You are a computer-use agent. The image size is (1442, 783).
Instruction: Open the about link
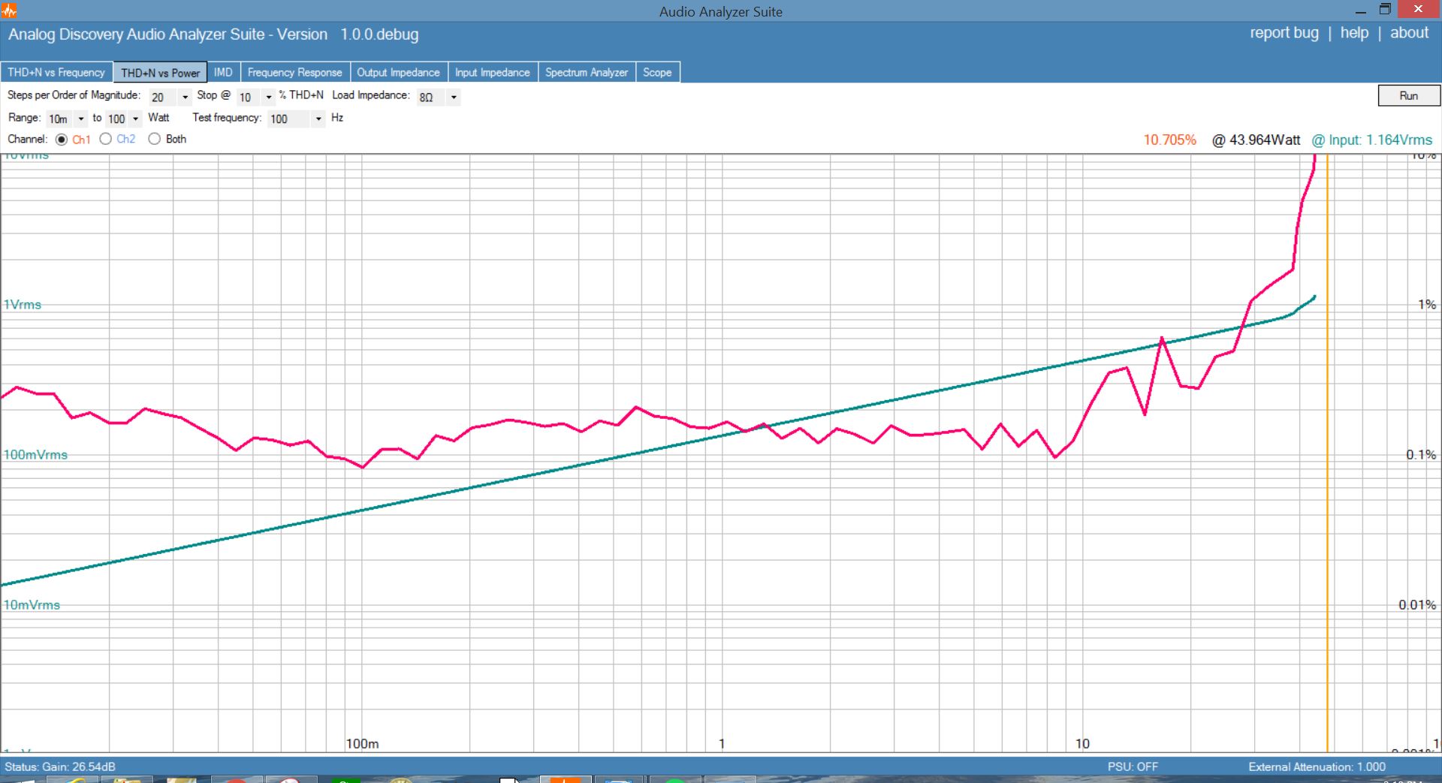click(1409, 33)
